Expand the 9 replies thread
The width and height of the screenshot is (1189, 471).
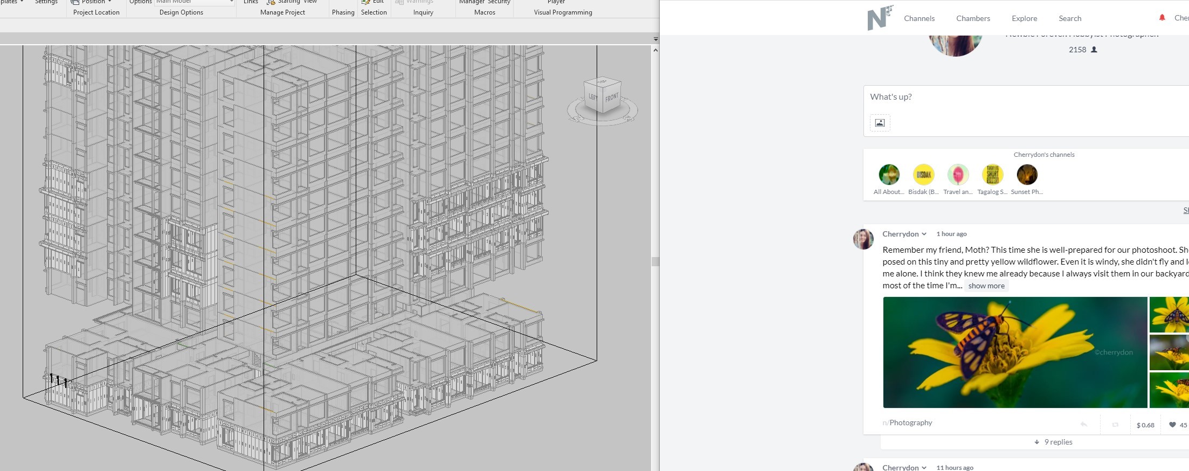click(1053, 442)
